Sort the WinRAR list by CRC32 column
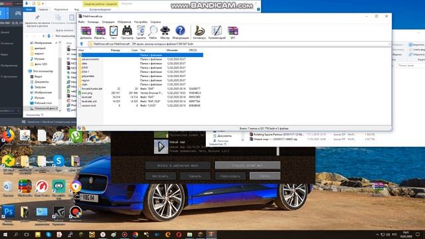Viewport: 425px width, 239px height. point(193,50)
